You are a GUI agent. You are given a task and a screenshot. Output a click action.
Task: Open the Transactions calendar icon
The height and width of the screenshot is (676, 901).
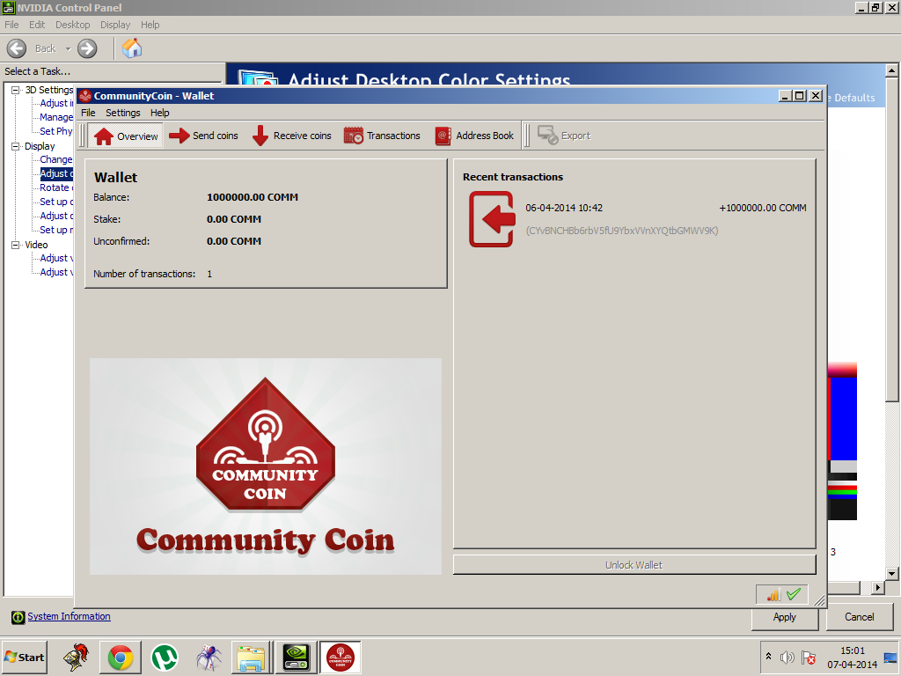pyautogui.click(x=354, y=136)
